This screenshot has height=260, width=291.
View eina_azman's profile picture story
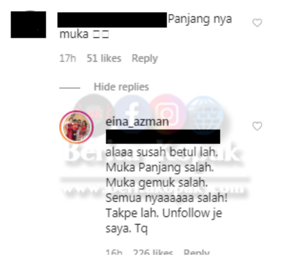point(76,127)
